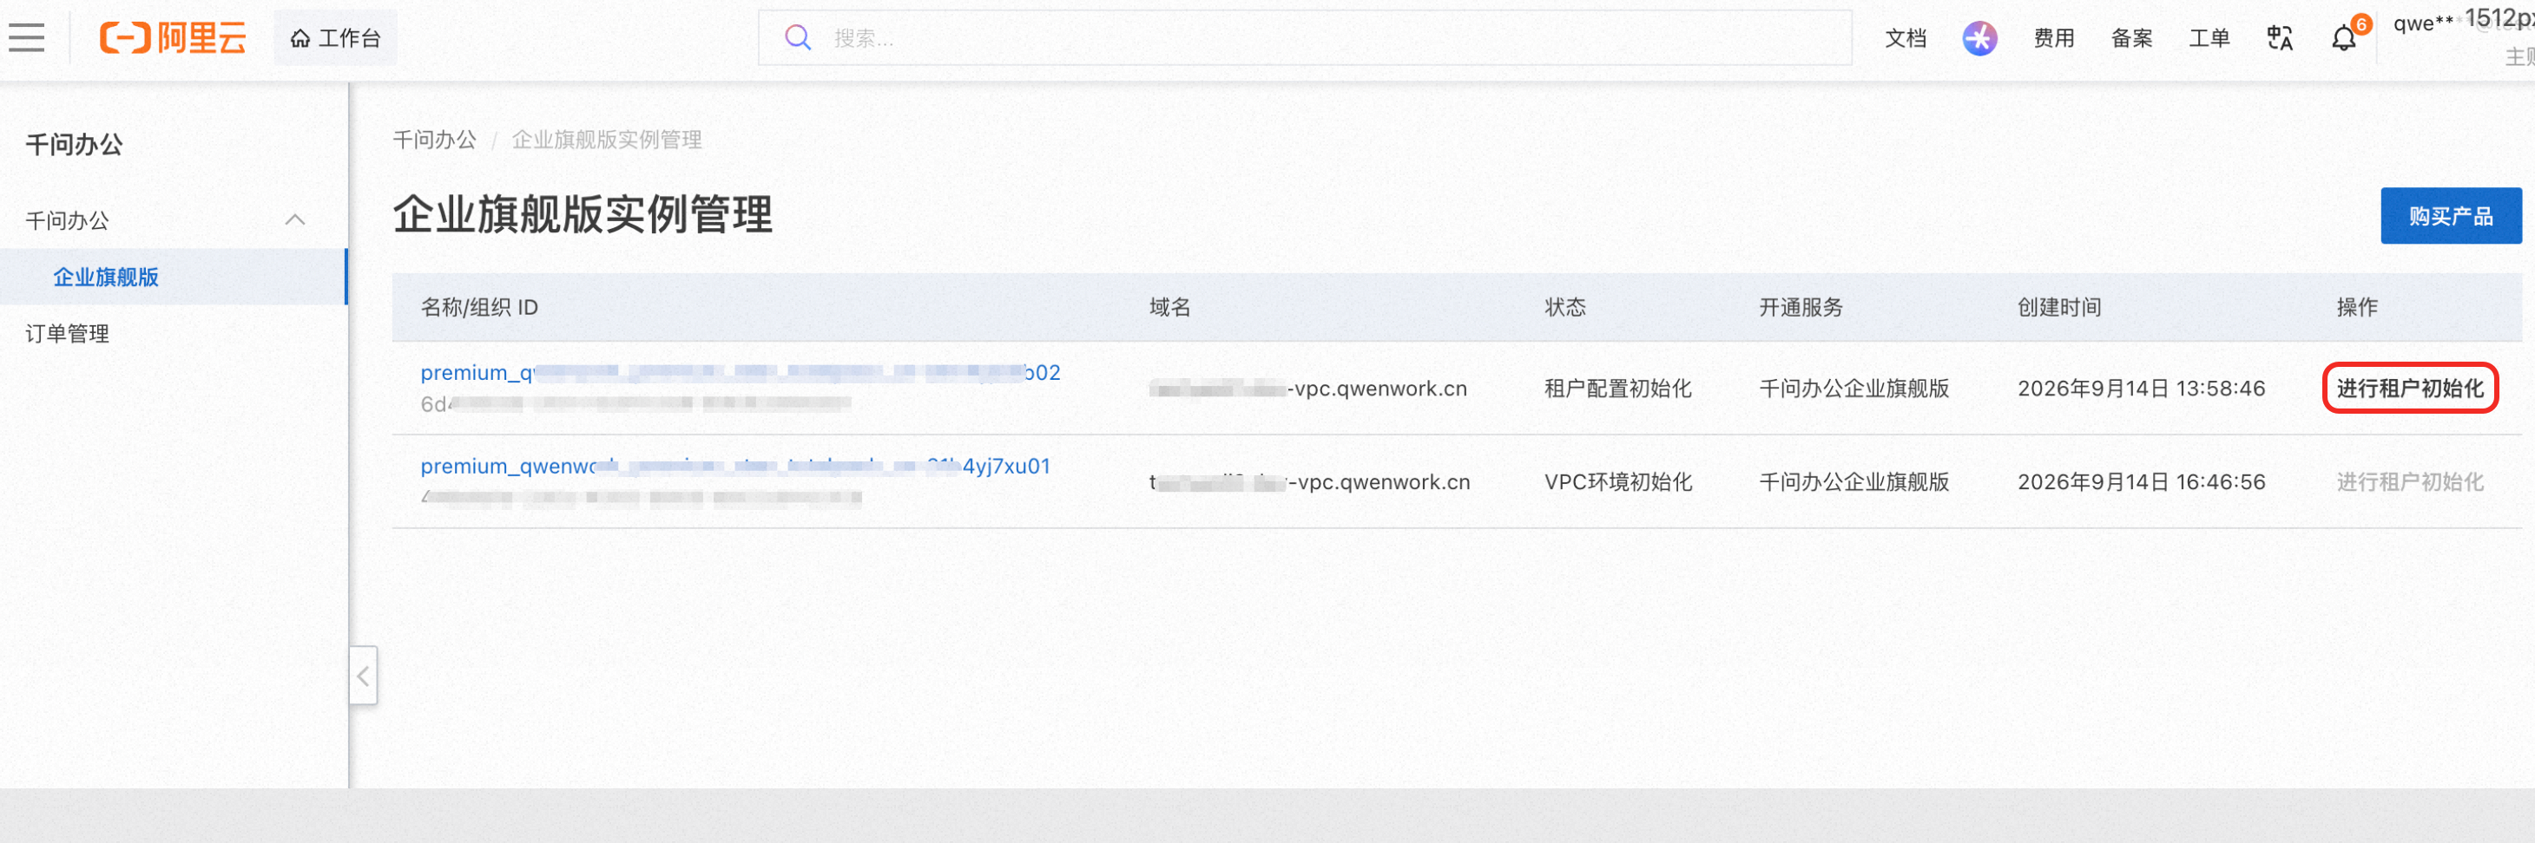Click 企业旗舰版实例管理 breadcrumb text
This screenshot has width=2535, height=843.
tap(606, 140)
